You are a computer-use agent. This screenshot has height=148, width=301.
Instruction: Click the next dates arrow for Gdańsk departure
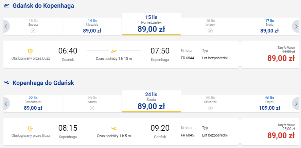[x=296, y=26]
